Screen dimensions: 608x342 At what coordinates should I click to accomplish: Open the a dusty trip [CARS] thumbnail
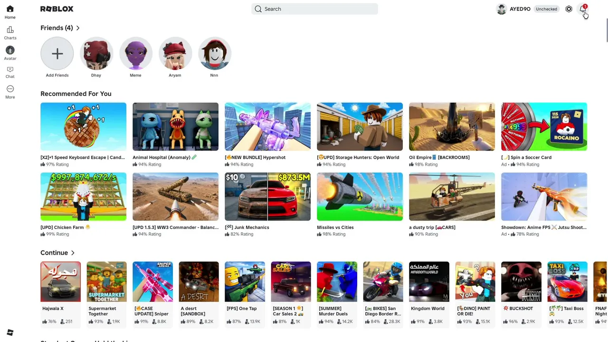452,197
